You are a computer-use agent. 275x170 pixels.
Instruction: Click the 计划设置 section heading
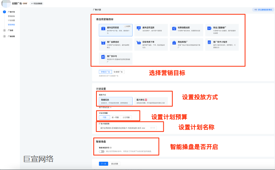(101, 89)
